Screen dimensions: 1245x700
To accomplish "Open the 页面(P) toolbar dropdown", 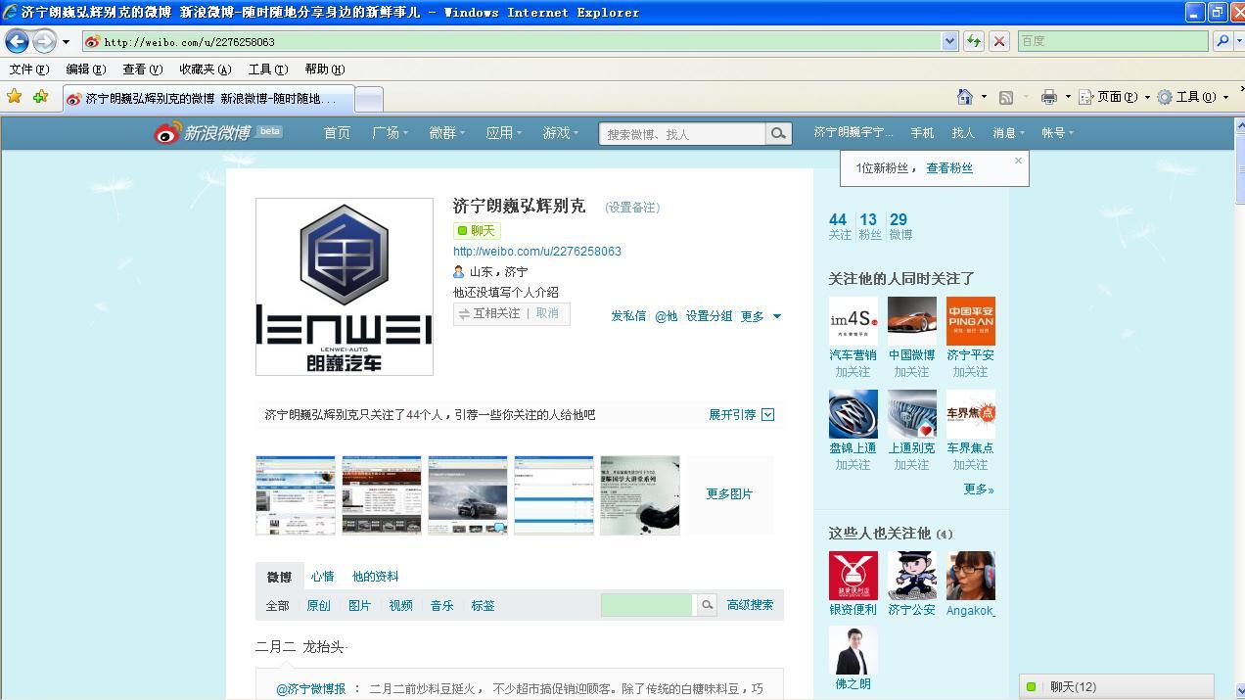I will click(1113, 97).
